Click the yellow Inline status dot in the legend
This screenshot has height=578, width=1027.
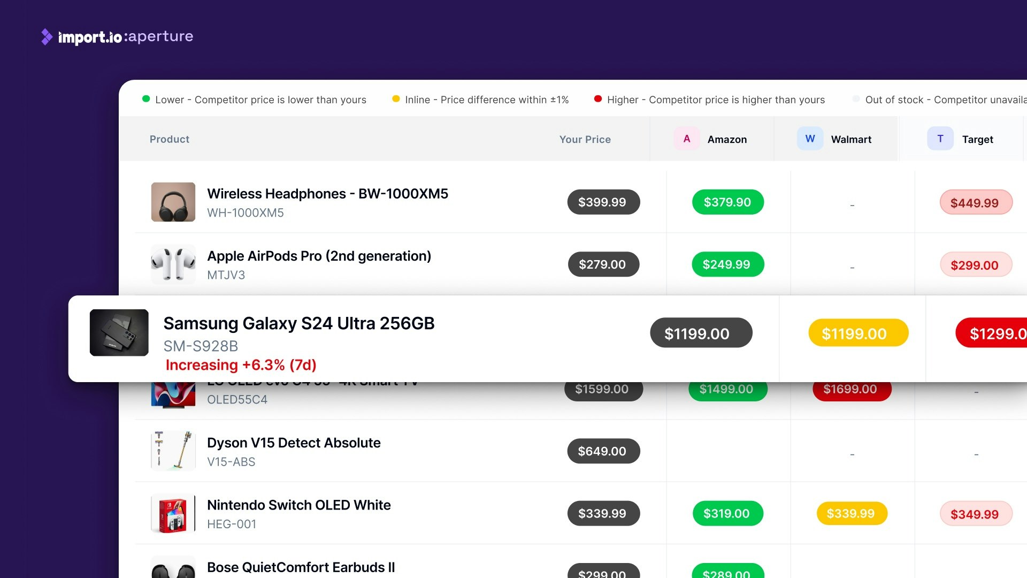tap(396, 99)
